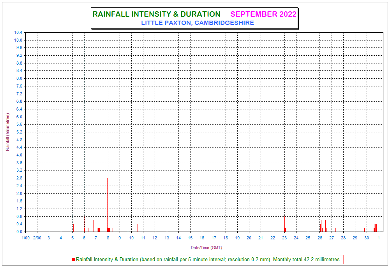This screenshot has width=390, height=267.
Task: Click the day 20 x-axis label
Action: 249,238
